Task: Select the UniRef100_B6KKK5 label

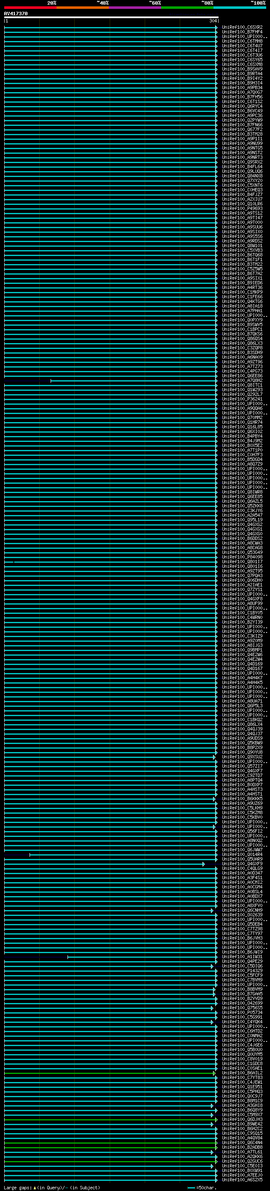Action: [x=242, y=799]
